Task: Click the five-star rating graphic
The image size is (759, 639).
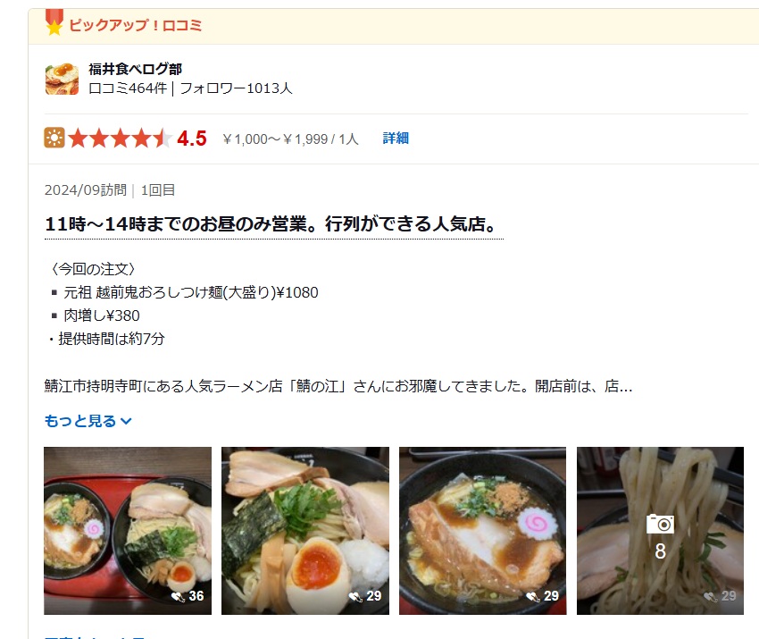Action: pos(120,138)
